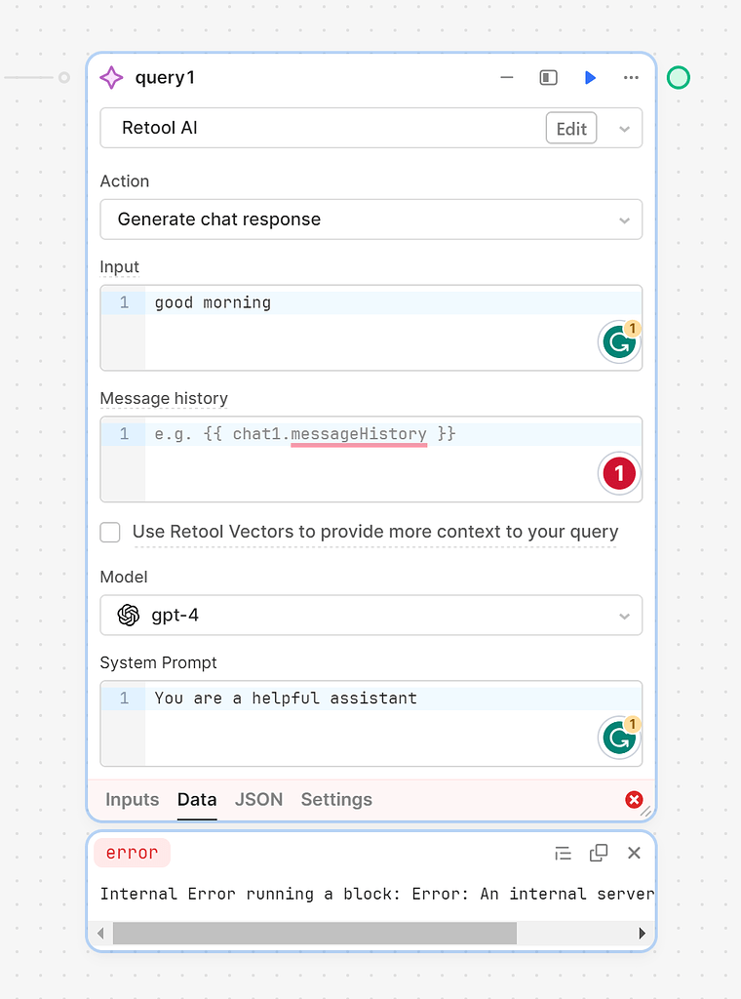This screenshot has width=741, height=999.
Task: Open the Action dropdown
Action: tap(370, 220)
